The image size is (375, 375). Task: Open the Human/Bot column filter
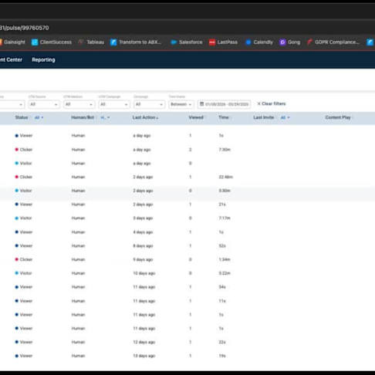coord(105,117)
